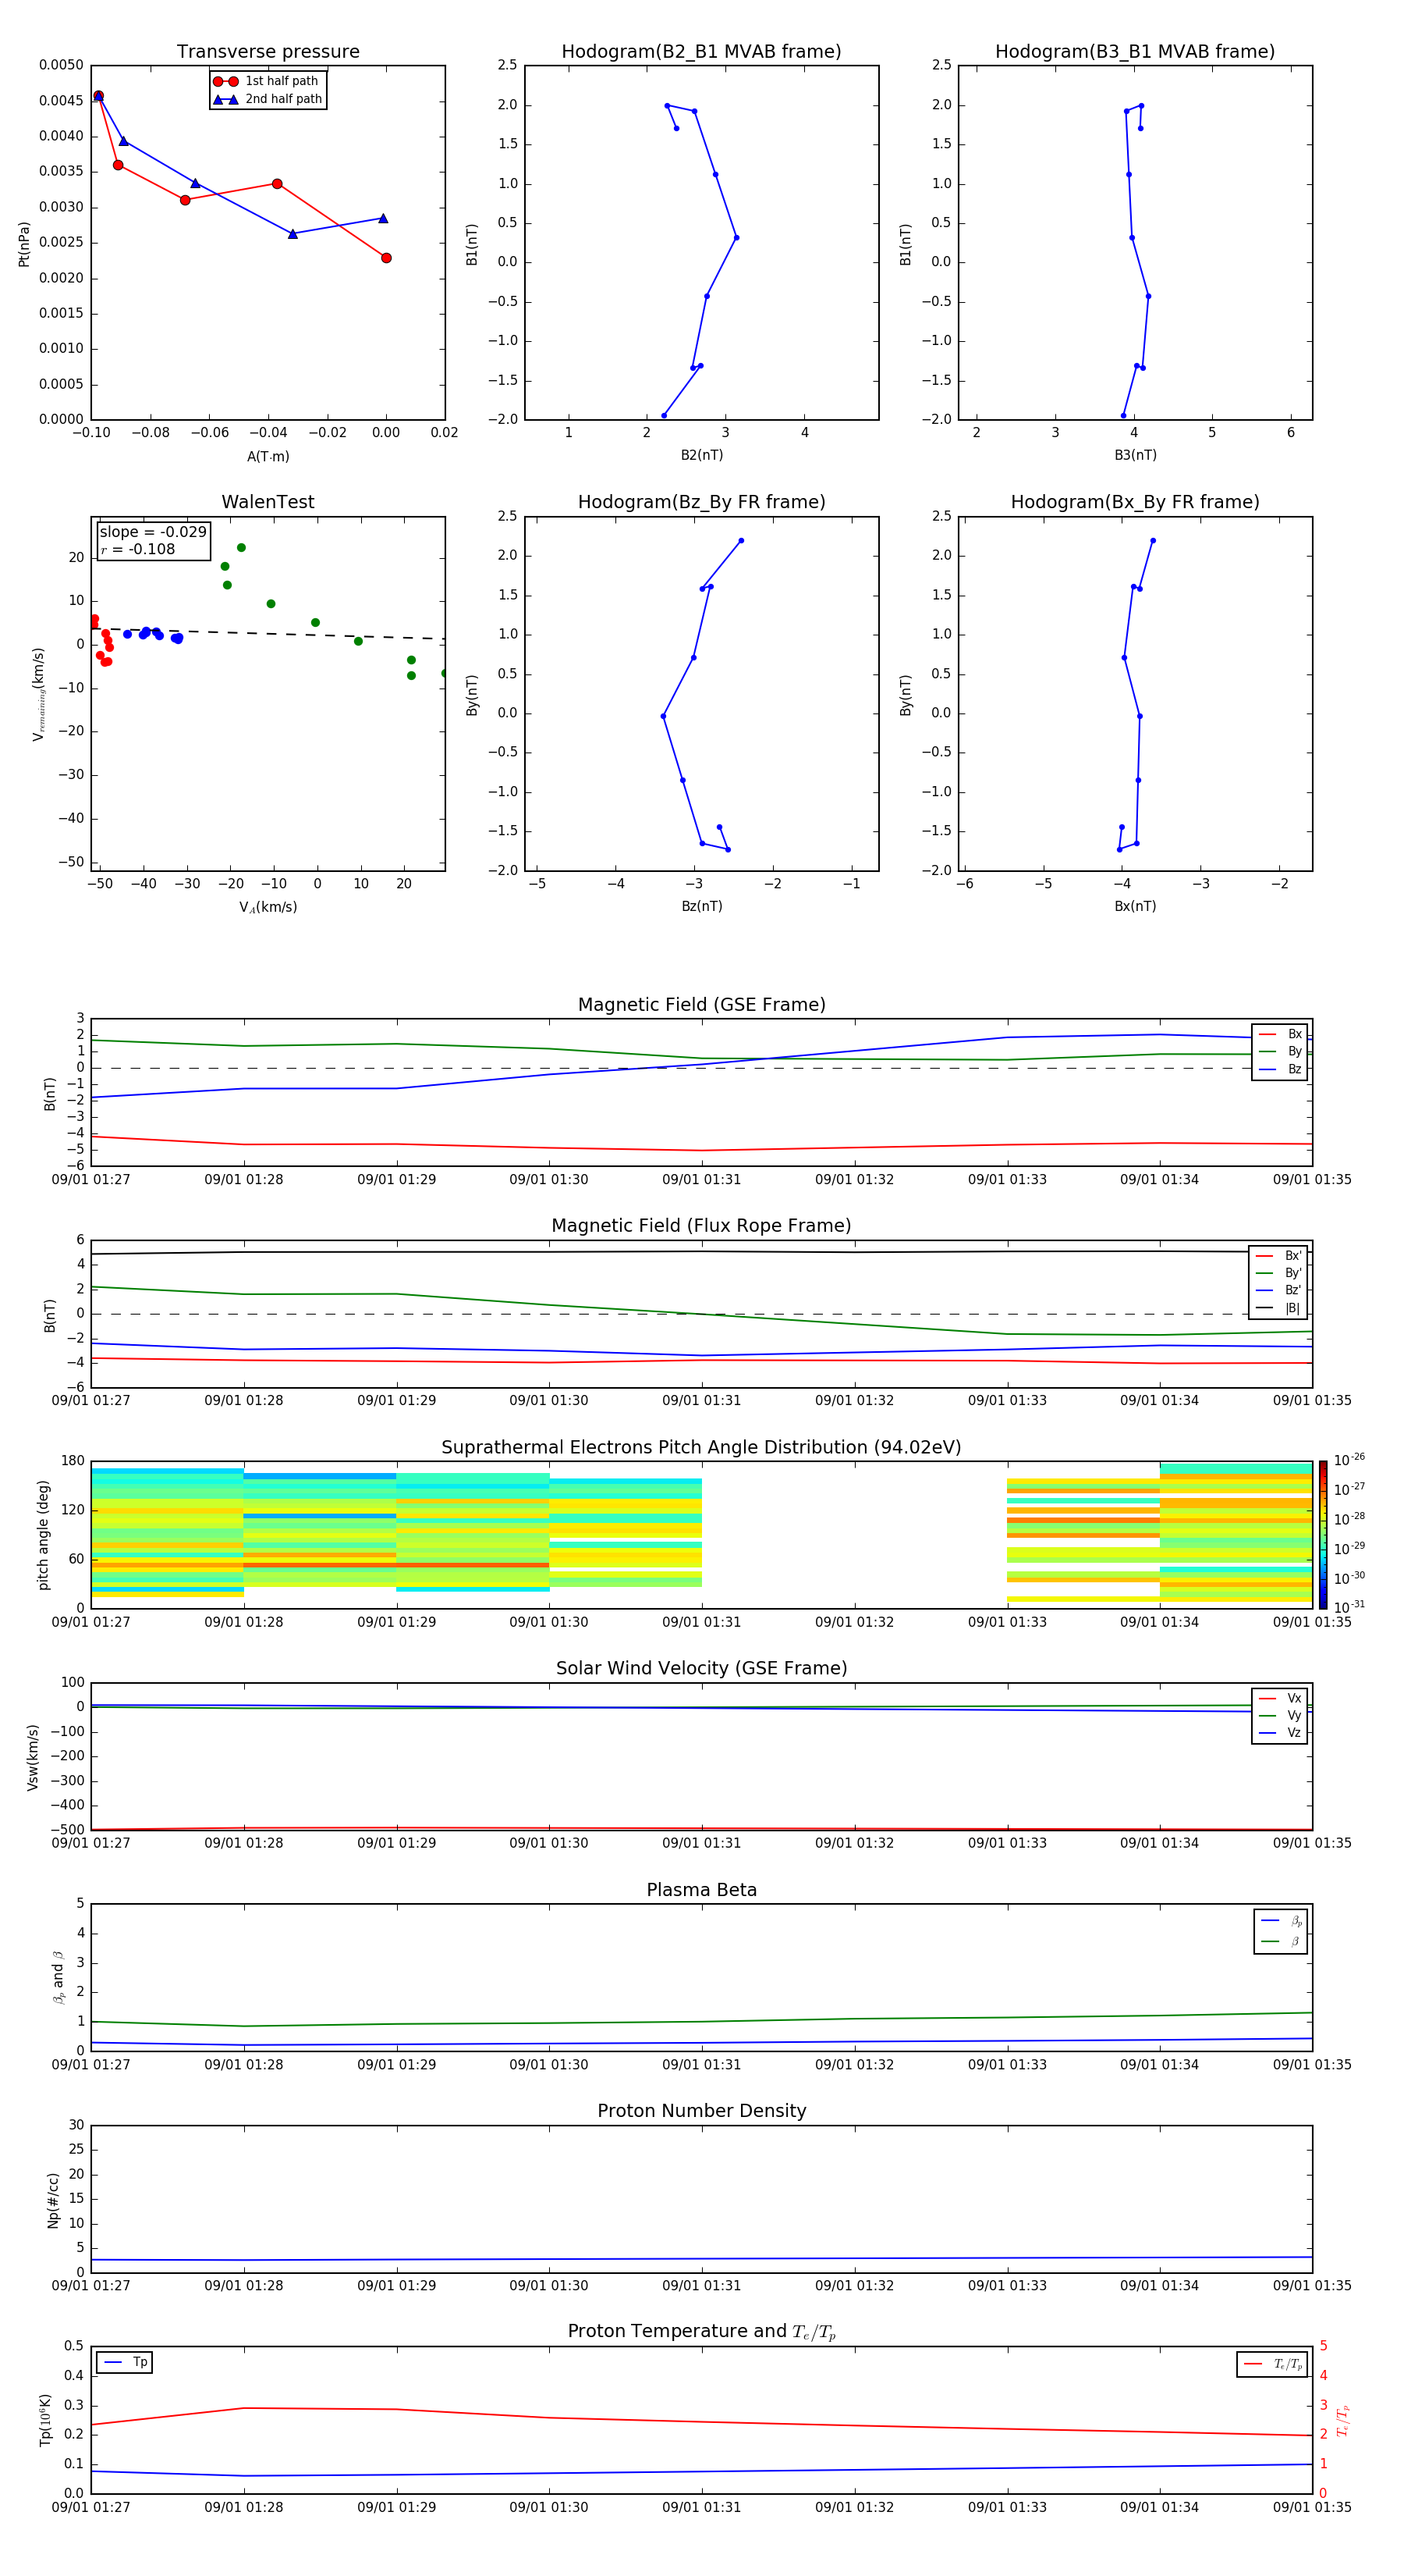Click the pitch angle color bar scale
Image resolution: width=1404 pixels, height=2576 pixels.
click(x=1322, y=1534)
